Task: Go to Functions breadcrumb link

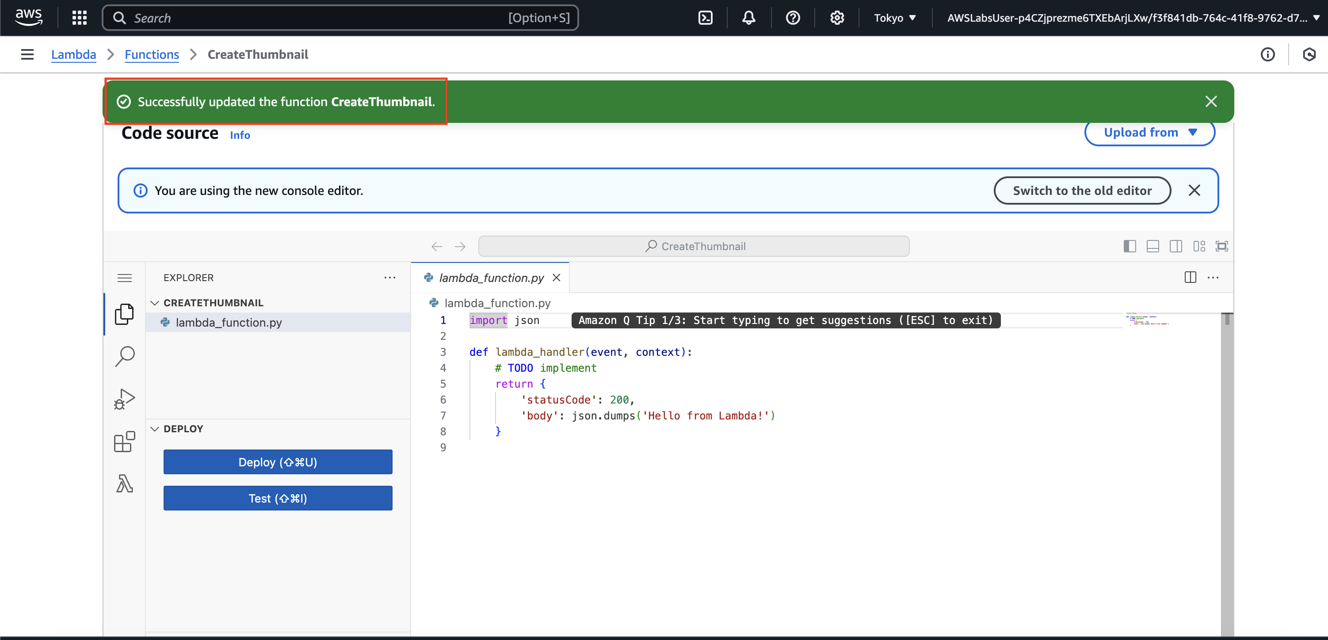Action: tap(152, 55)
